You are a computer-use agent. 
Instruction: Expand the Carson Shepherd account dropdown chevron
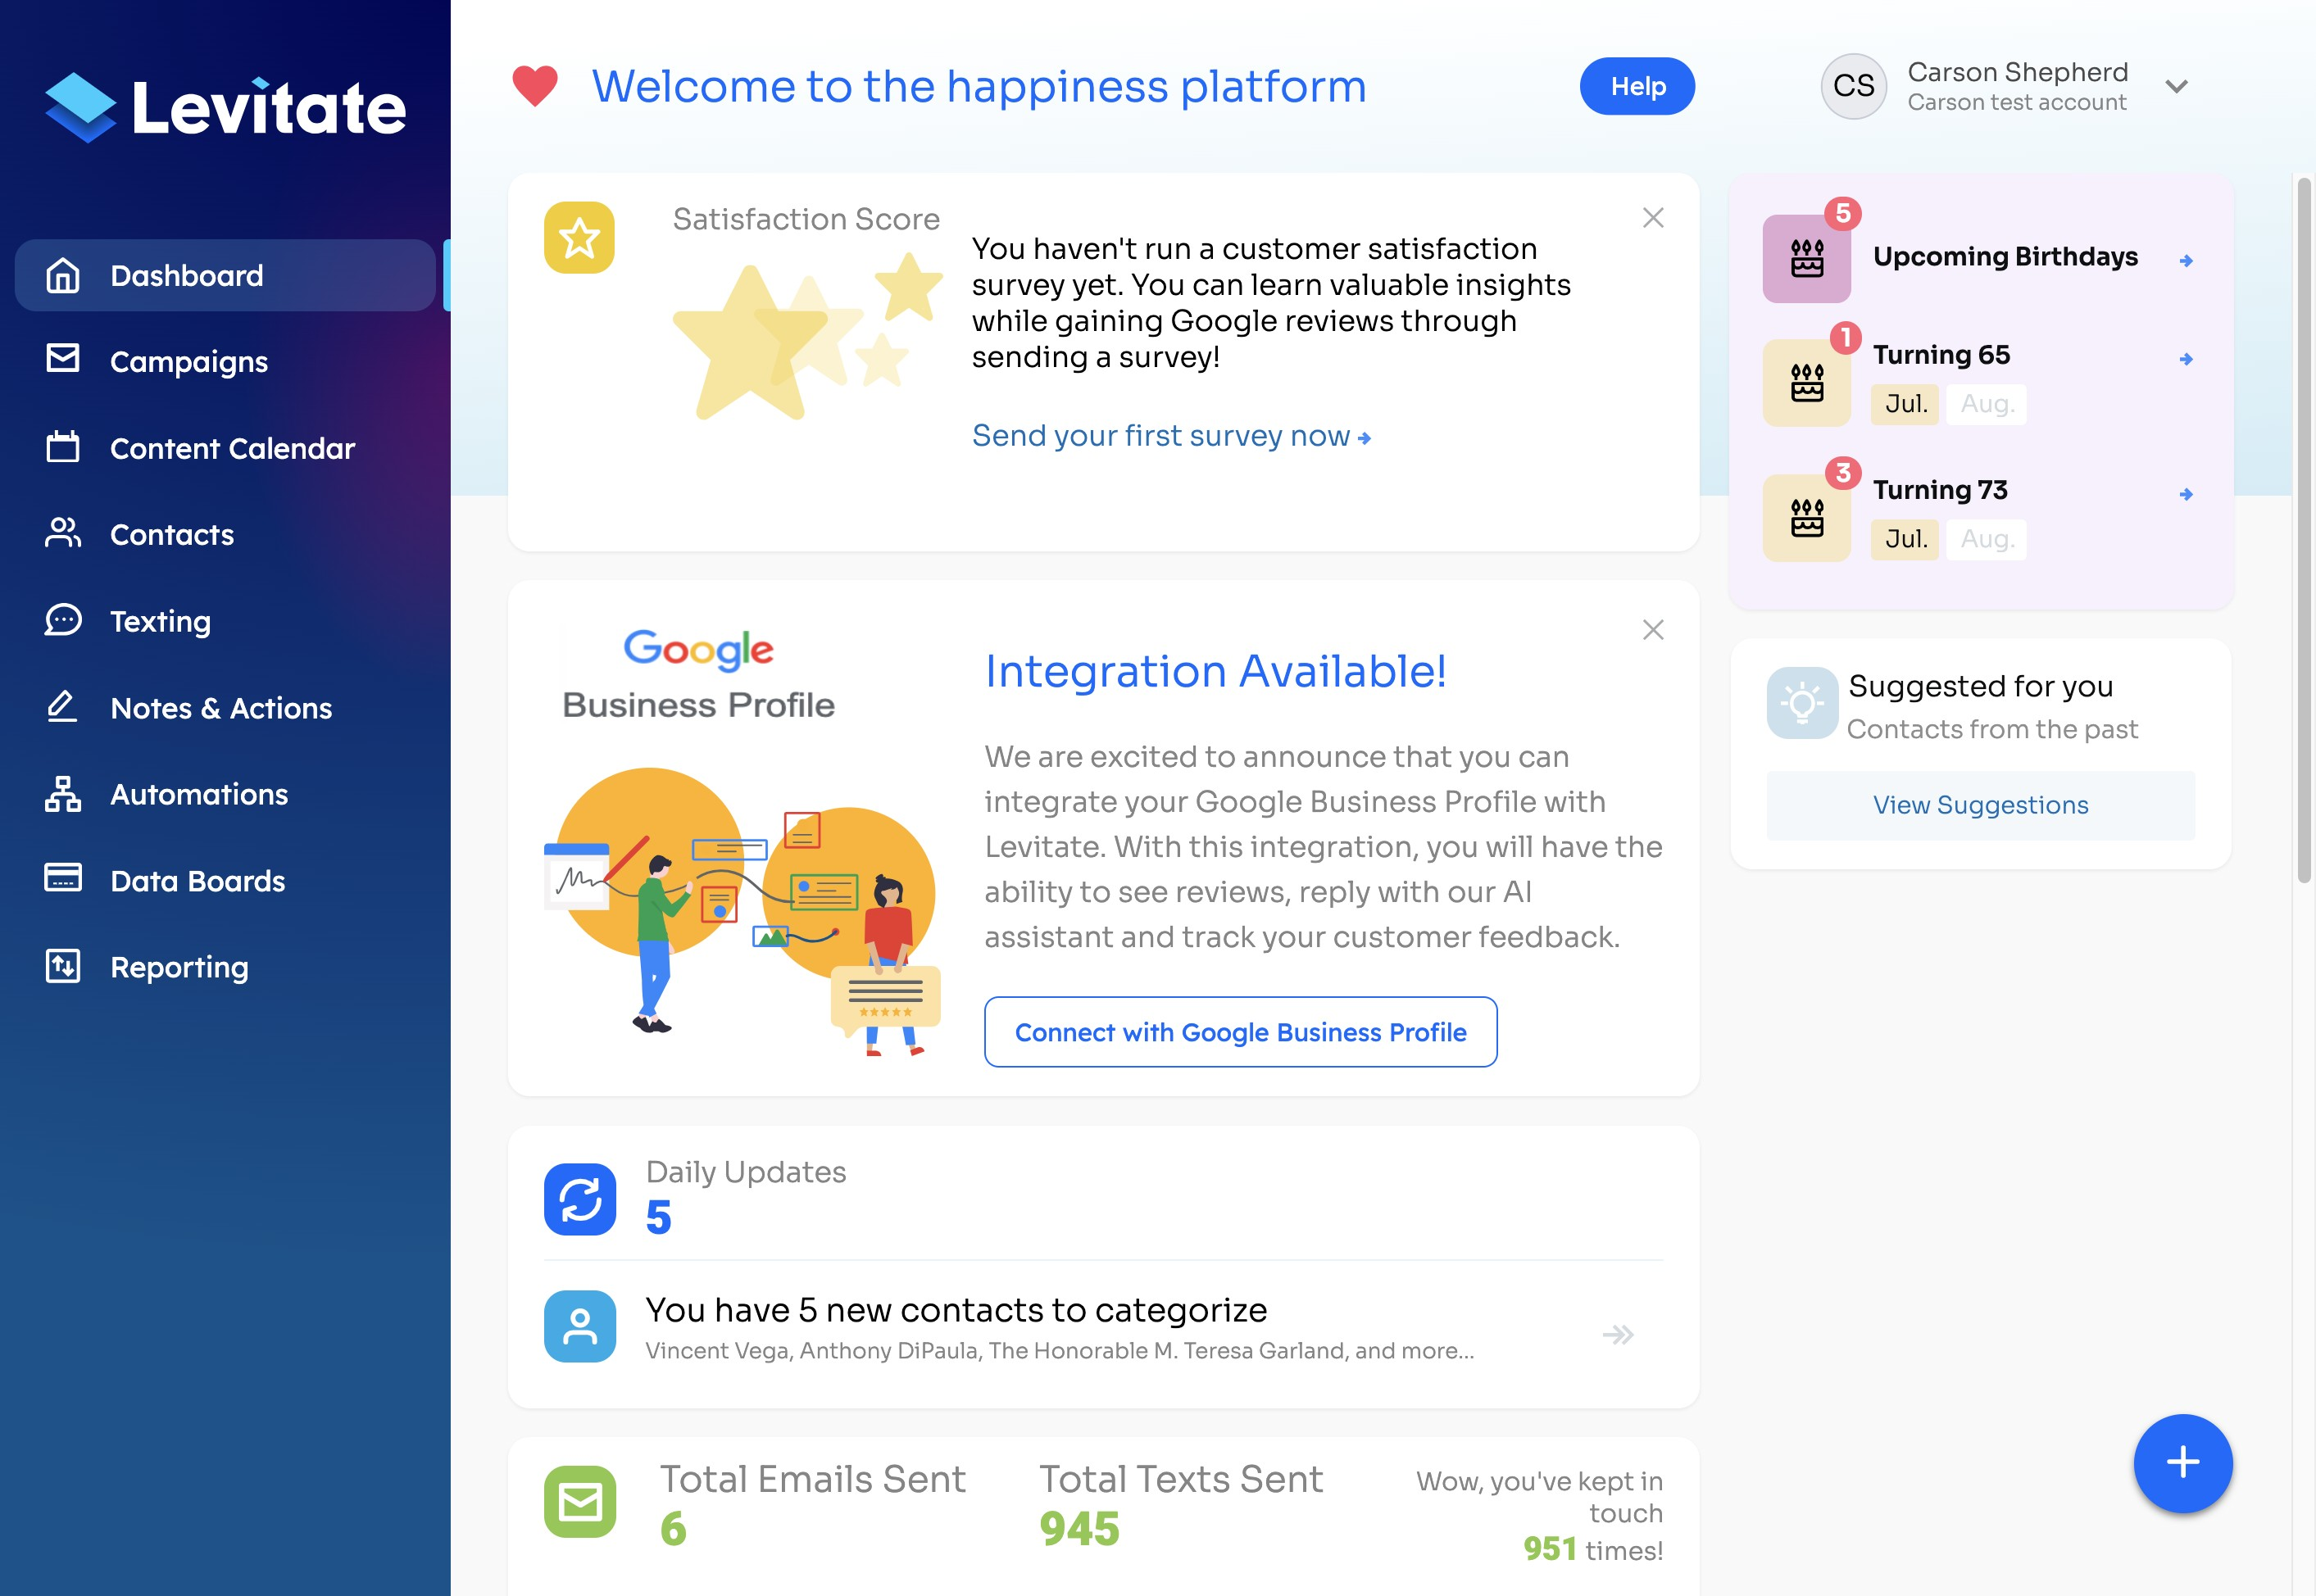point(2176,87)
